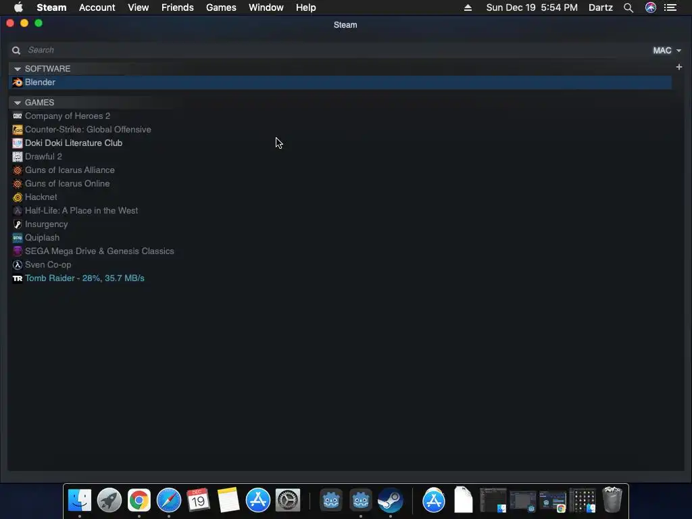Click the plus button beside SOFTWARE
This screenshot has height=519, width=692.
(x=678, y=67)
